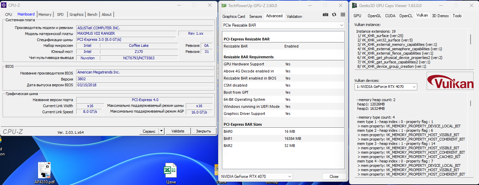
Task: Select the Mainboard tab in CPU-Z
Action: (26, 14)
